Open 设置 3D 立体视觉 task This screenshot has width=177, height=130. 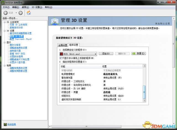point(19,25)
